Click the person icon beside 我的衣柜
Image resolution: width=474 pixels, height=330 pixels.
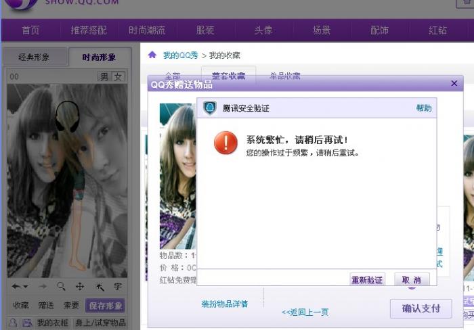13,323
